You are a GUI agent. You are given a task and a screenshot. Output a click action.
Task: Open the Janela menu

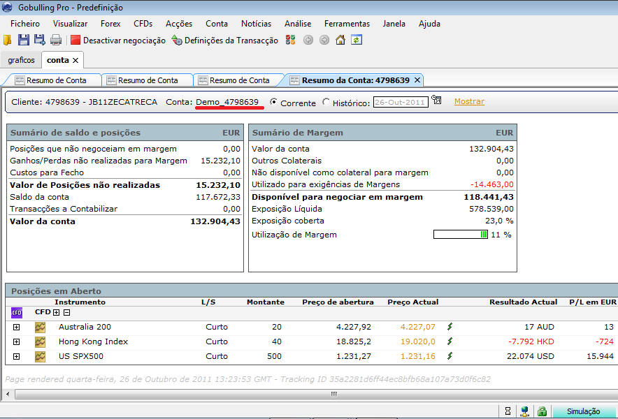[x=394, y=24]
